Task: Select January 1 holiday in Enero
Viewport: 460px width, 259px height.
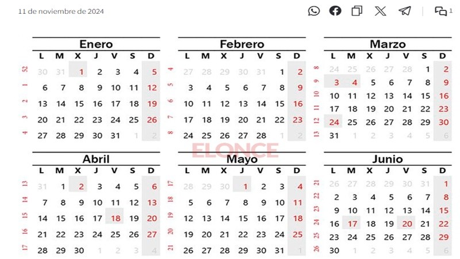Action: 82,72
